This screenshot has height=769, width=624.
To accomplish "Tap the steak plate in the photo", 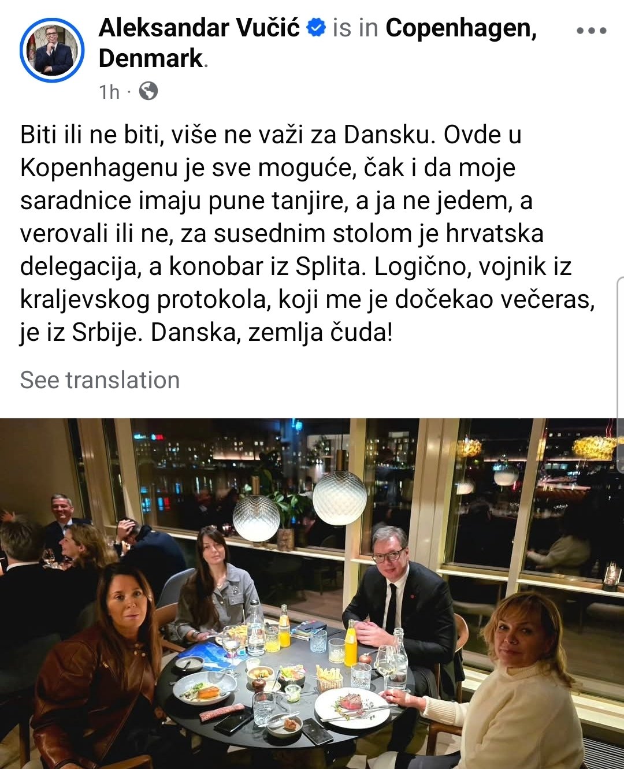I will click(352, 708).
